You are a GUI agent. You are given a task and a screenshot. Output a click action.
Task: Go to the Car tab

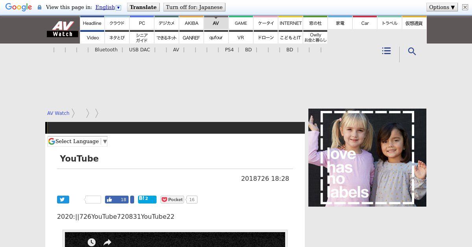[365, 23]
